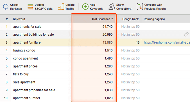Click row number 7

[x=6, y=74]
